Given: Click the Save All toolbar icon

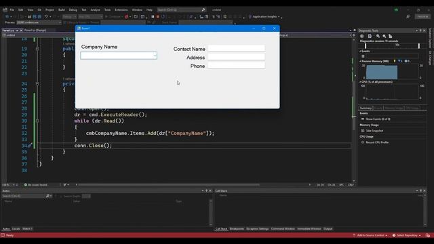Looking at the screenshot, I should 39,16.
